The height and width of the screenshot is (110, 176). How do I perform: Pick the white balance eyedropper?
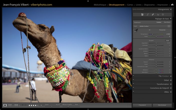(x=136, y=31)
